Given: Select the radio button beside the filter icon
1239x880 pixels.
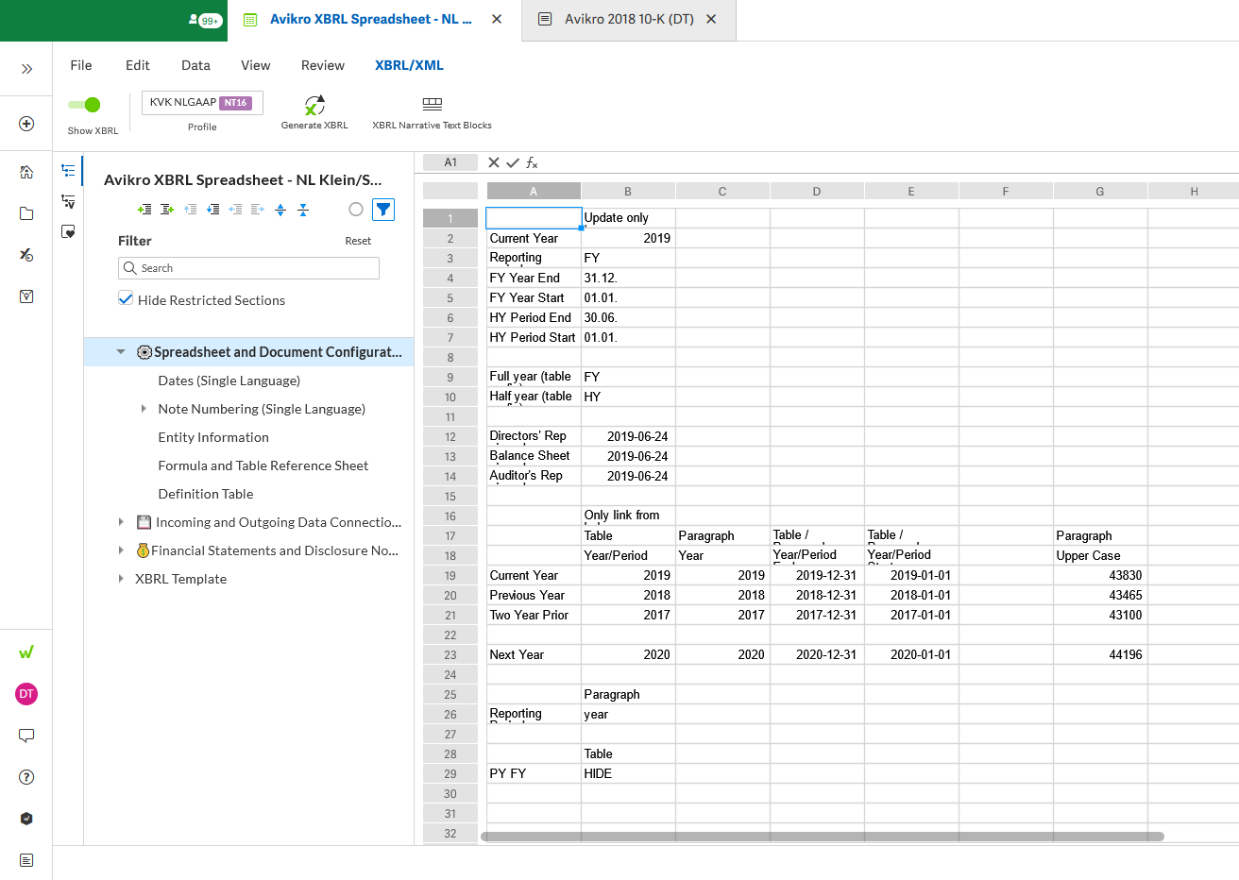Looking at the screenshot, I should click(356, 210).
